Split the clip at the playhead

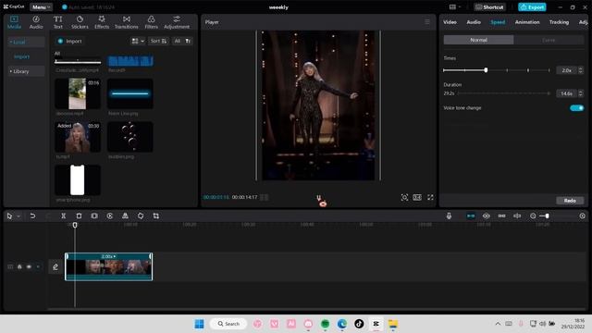64,216
